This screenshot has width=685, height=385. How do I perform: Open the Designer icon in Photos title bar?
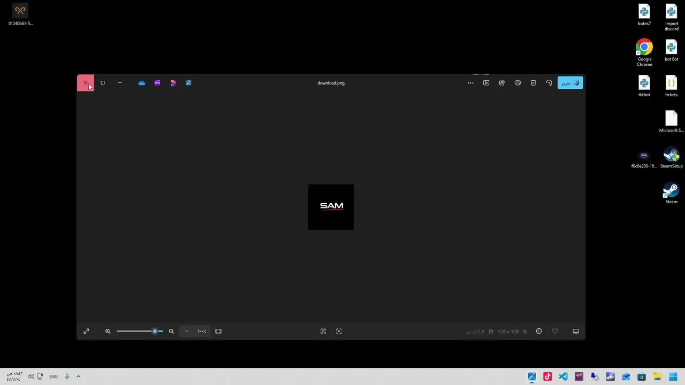tap(173, 83)
